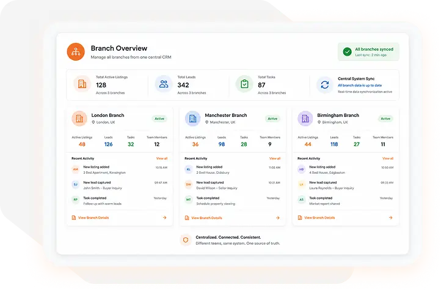441x290 pixels.
Task: Click the HB avatar in Birmingham activity
Action: pyautogui.click(x=302, y=169)
